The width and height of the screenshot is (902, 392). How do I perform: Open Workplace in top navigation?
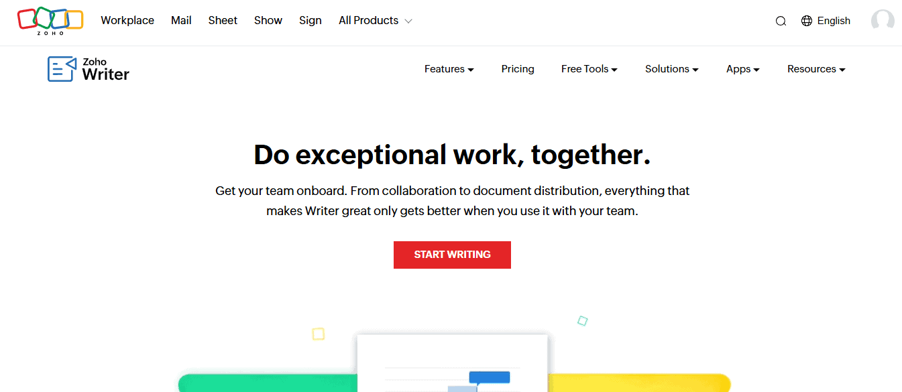tap(127, 21)
